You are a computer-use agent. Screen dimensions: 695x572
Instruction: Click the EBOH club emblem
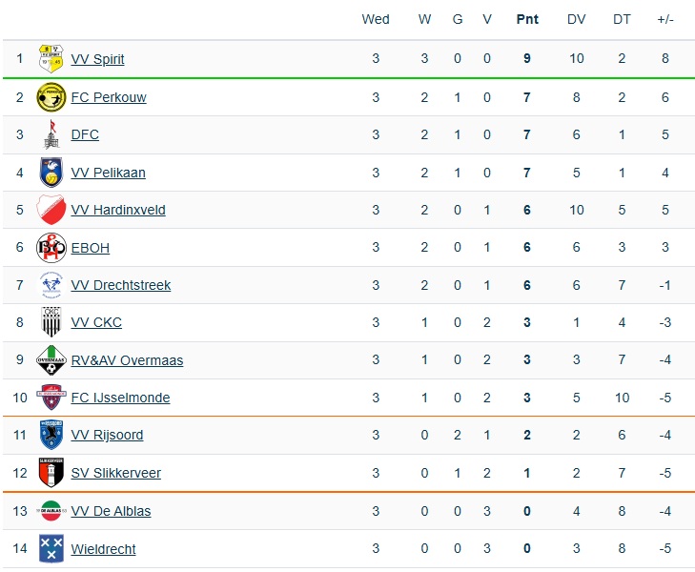pyautogui.click(x=51, y=248)
